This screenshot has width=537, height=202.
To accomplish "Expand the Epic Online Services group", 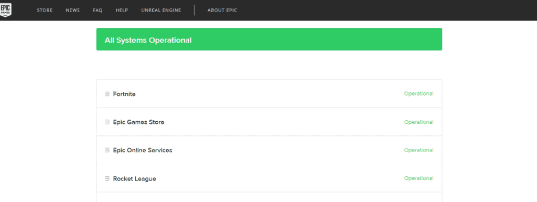I will tap(107, 150).
